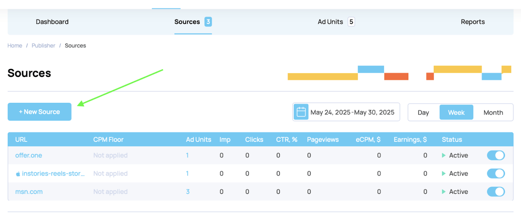Select the Day period option
The image size is (521, 219).
click(423, 113)
